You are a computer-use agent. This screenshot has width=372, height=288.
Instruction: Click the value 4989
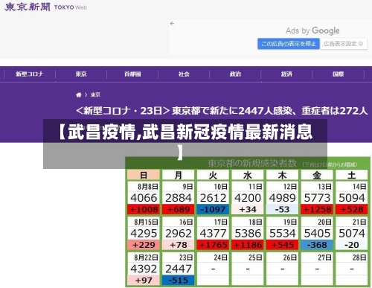click(283, 198)
